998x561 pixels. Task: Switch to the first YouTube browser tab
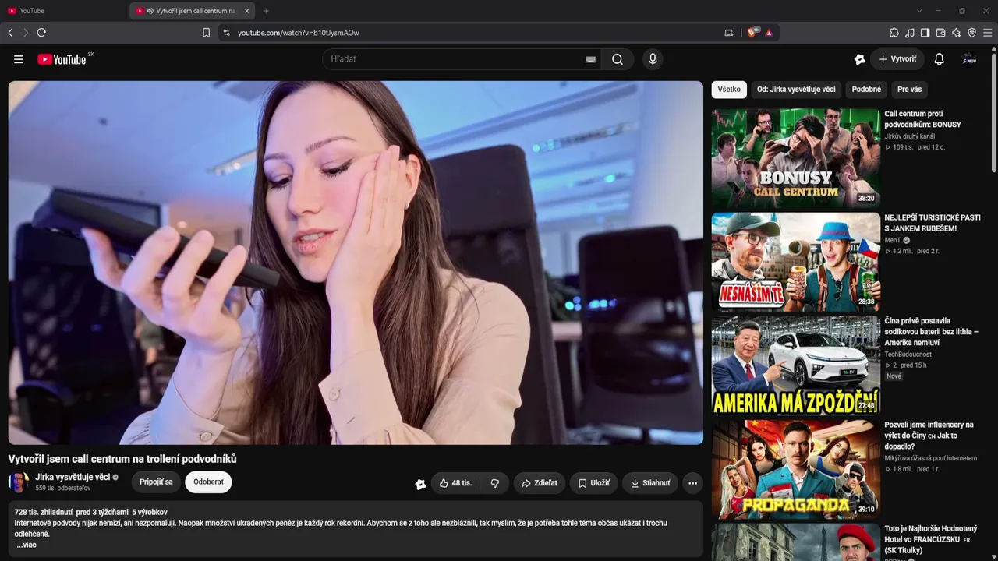pos(65,11)
